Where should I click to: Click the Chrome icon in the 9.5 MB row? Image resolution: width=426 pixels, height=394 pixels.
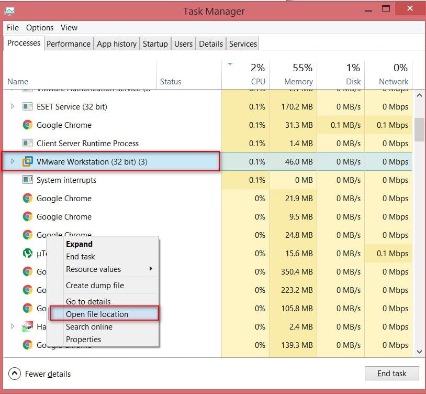click(27, 217)
